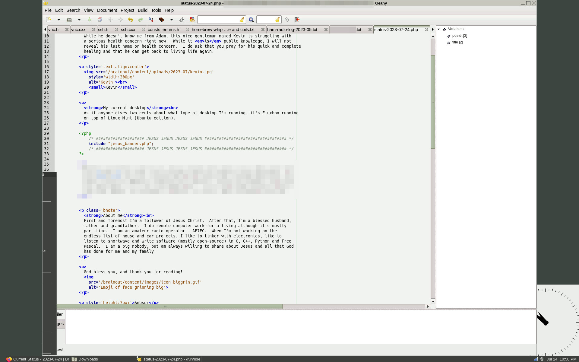579x362 pixels.
Task: Click the Execute gears icon
Action: pos(182,20)
